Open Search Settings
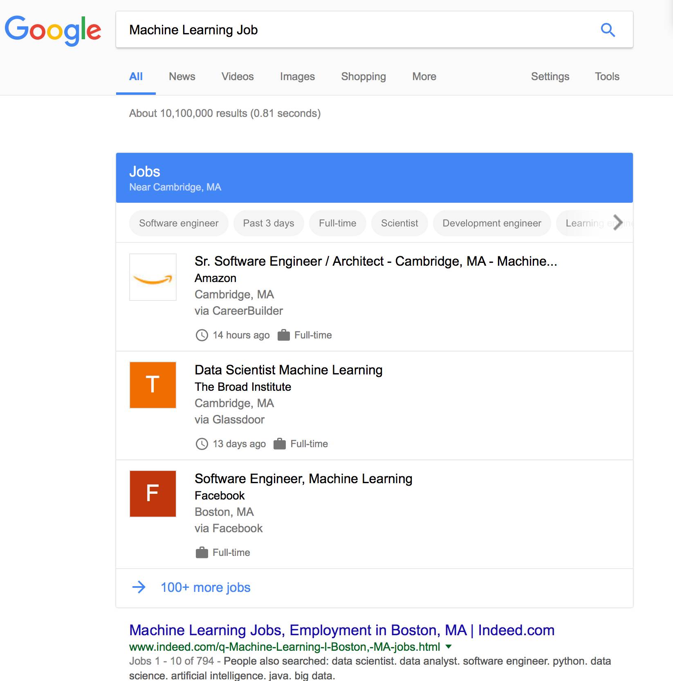This screenshot has height=681, width=673. (x=550, y=76)
